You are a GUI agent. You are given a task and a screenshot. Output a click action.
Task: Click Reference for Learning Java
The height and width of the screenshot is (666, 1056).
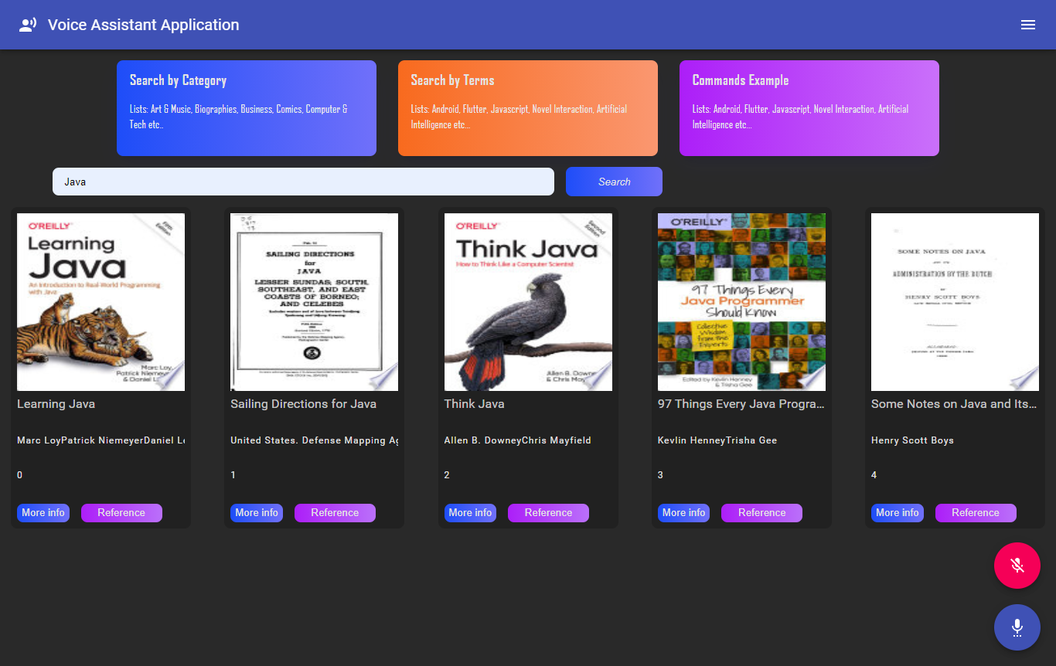click(121, 513)
